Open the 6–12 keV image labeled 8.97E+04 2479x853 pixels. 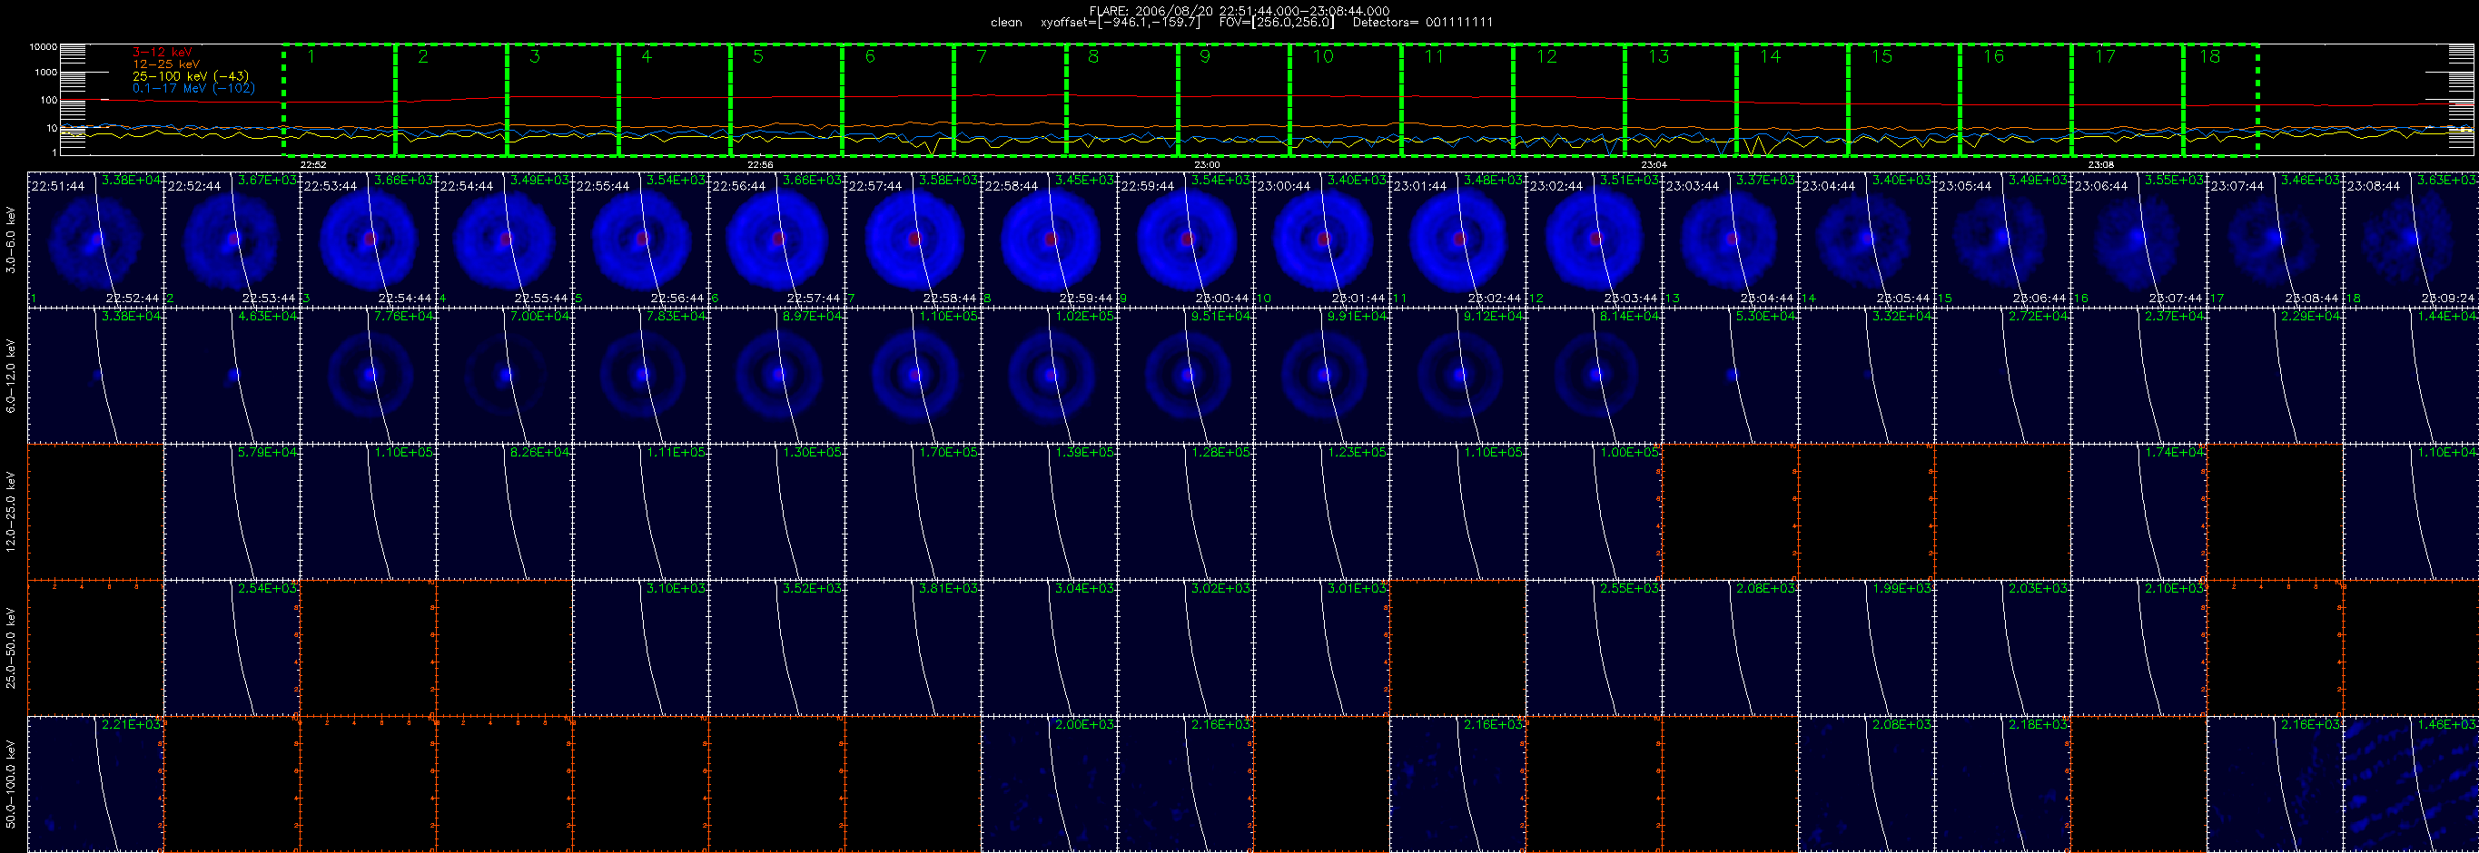coord(776,376)
